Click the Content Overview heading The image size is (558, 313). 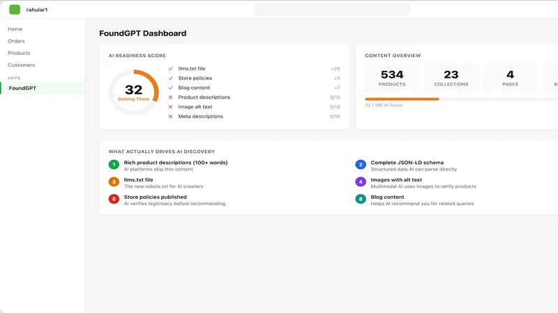(x=393, y=56)
